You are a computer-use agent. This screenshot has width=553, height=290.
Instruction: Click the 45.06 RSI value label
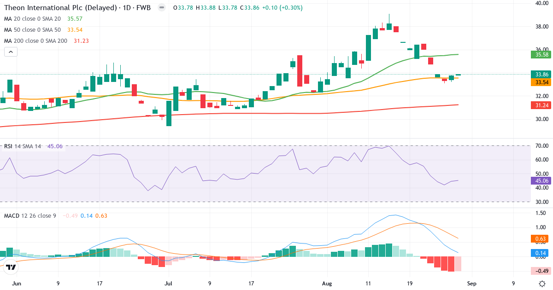540,181
